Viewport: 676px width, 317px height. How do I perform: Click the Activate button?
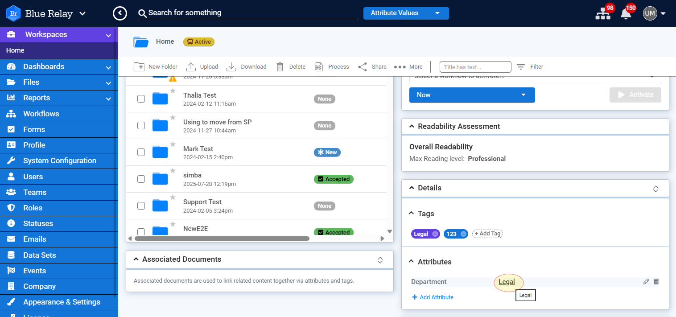pos(635,95)
